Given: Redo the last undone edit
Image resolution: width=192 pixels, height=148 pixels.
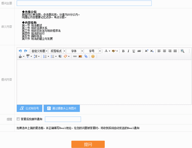Looking at the screenshot, I should (25, 51).
